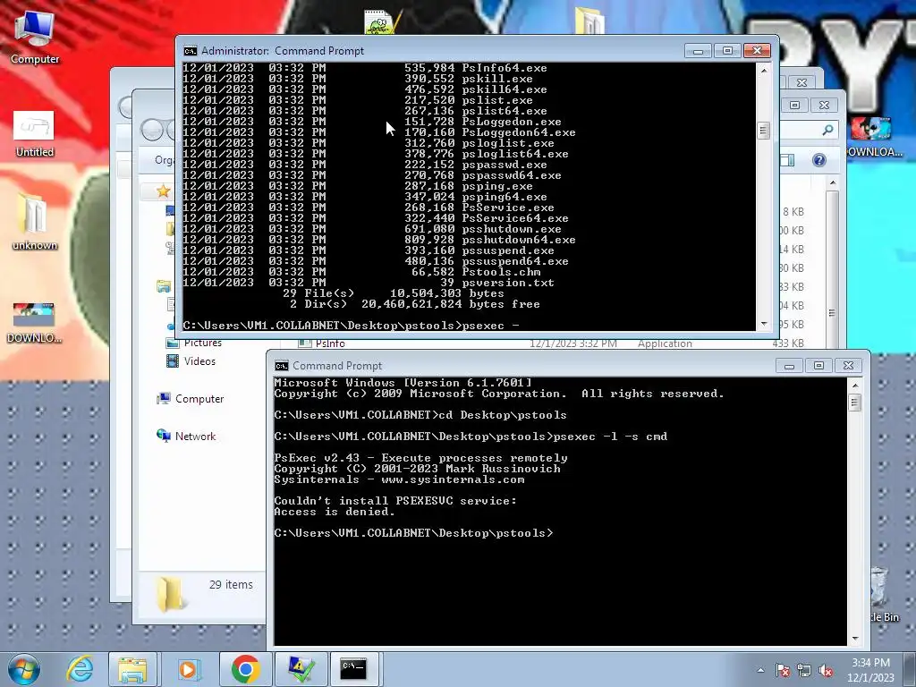Select the DOWNLO... image on left desktop
The width and height of the screenshot is (916, 687).
pos(34,322)
